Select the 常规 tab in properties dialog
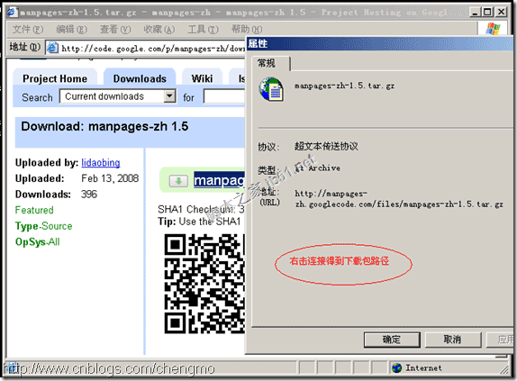The image size is (517, 381). tap(266, 63)
